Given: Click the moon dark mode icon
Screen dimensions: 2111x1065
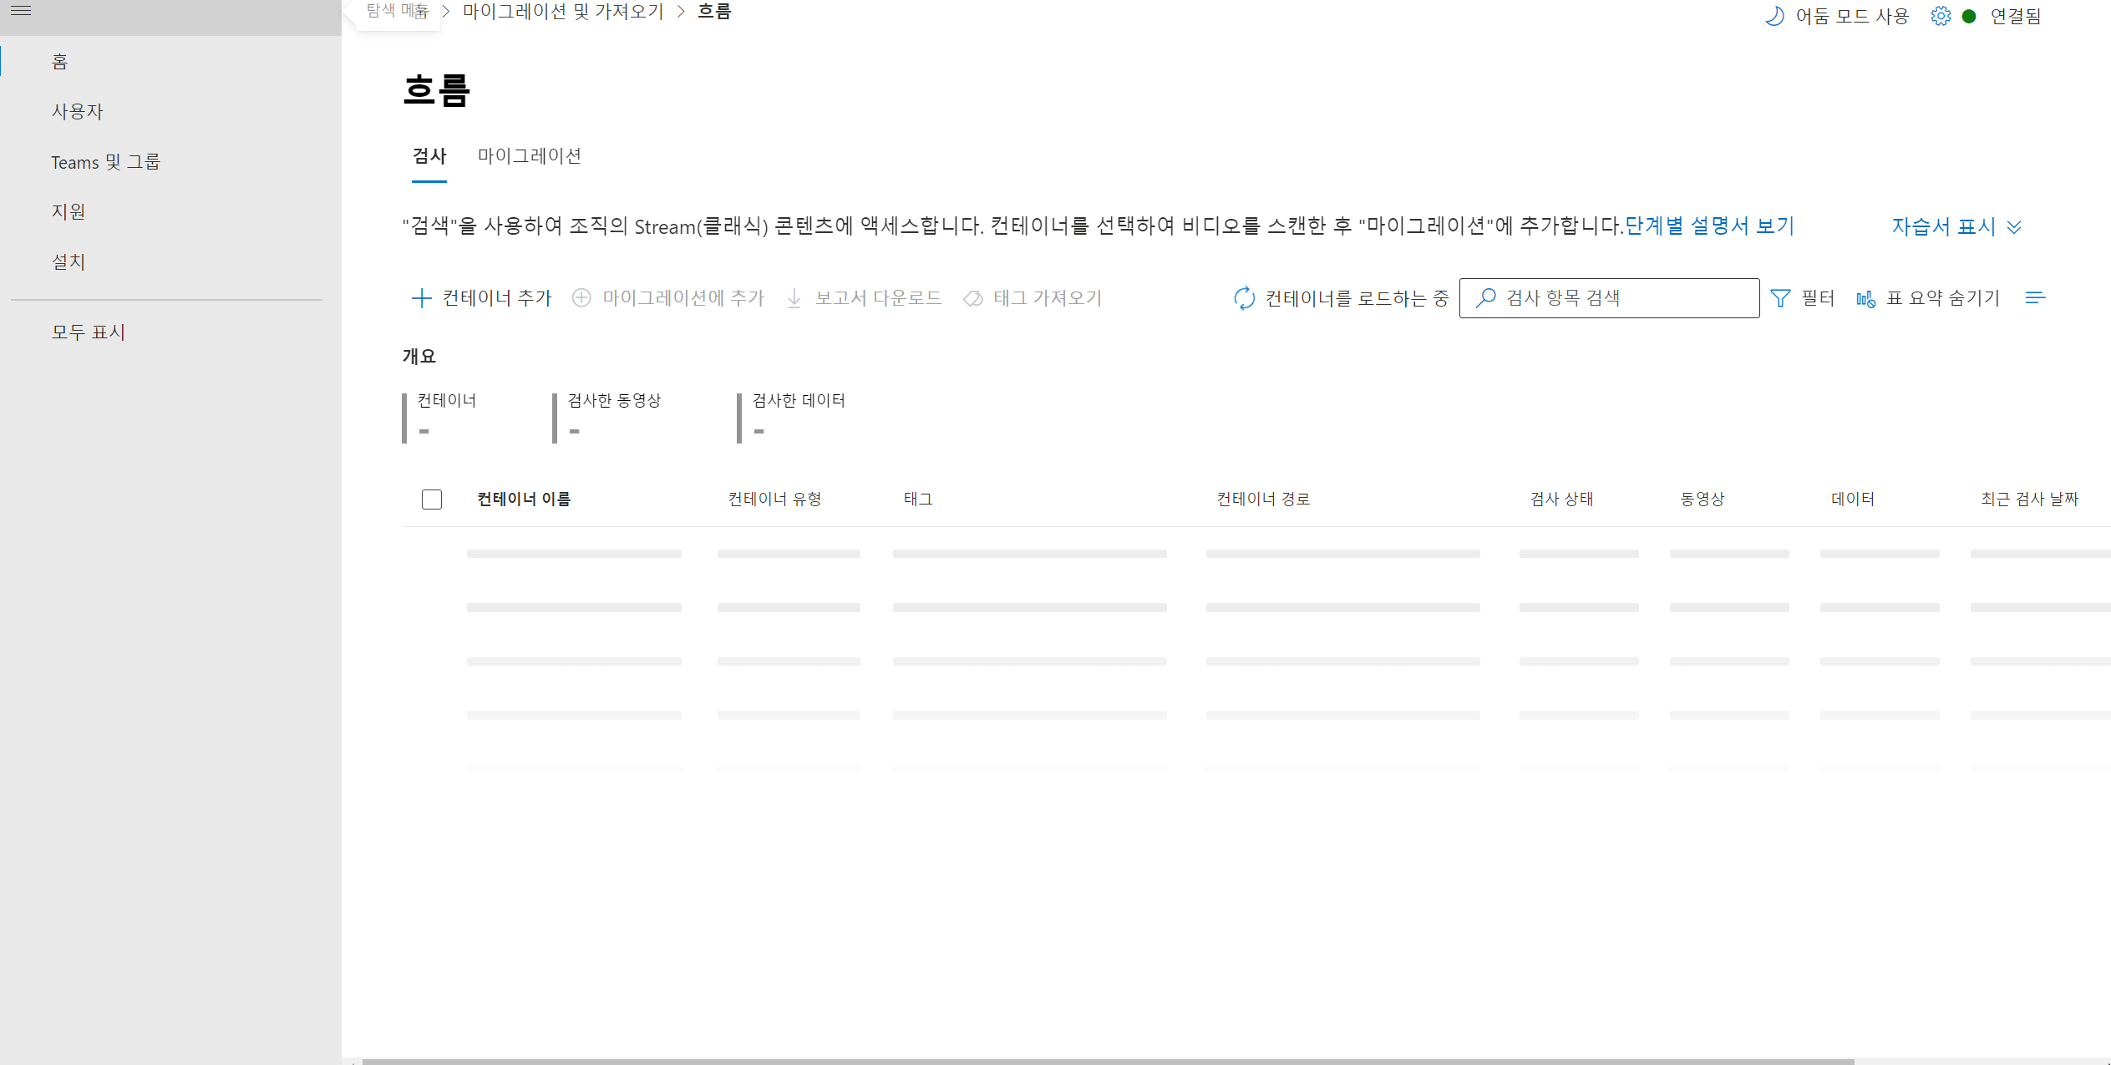Looking at the screenshot, I should click(1774, 16).
